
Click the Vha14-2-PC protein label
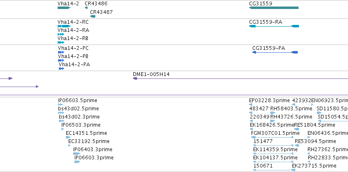coord(73,48)
